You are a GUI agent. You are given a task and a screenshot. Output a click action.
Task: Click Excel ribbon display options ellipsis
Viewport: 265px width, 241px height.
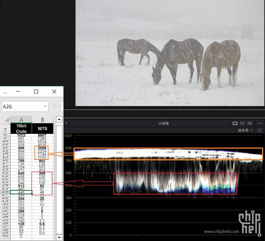pos(5,92)
